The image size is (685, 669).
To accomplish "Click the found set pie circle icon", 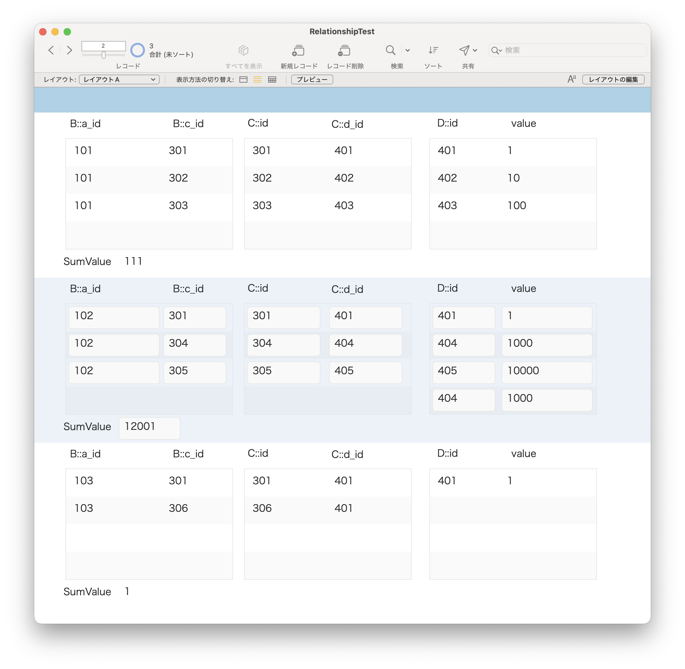I will 137,50.
